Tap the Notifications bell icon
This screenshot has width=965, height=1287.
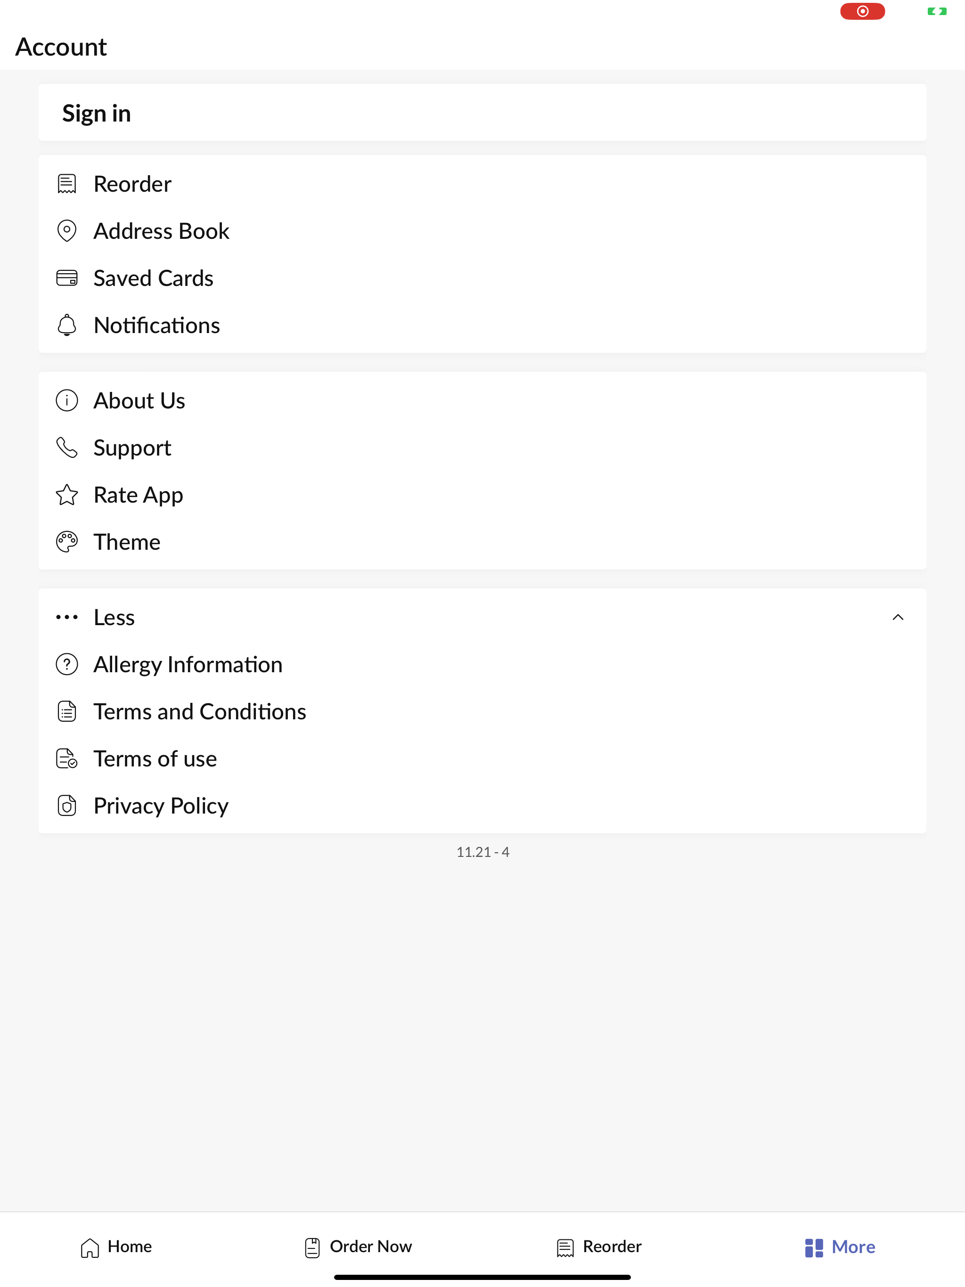(67, 325)
